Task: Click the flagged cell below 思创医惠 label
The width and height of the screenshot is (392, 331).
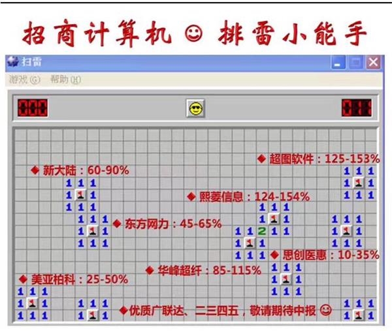Action: (286, 279)
